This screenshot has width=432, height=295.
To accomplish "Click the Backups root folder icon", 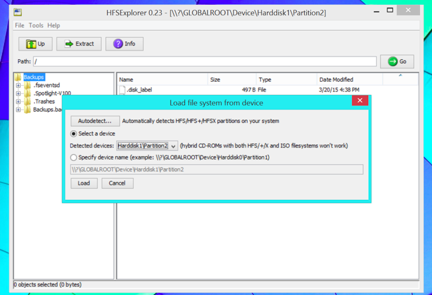I will (x=18, y=77).
